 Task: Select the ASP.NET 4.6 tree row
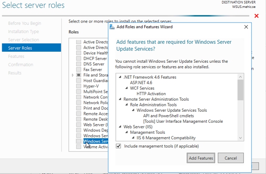pyautogui.click(x=141, y=83)
